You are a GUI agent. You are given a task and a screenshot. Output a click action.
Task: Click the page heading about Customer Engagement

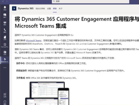click(x=77, y=22)
